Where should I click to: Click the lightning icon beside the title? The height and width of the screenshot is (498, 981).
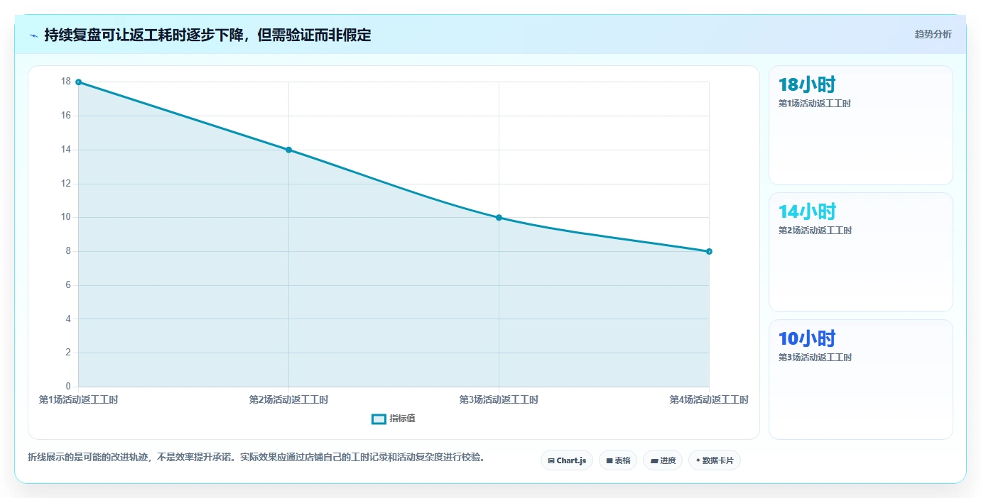[x=33, y=35]
